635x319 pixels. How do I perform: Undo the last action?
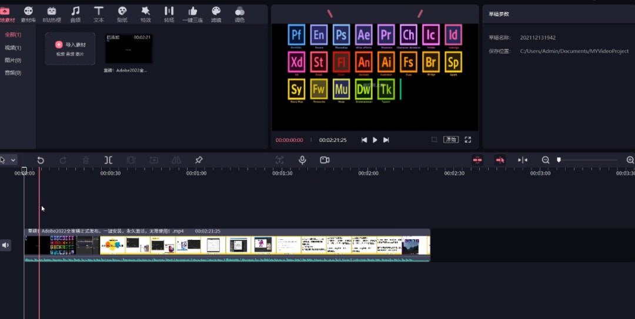pos(41,160)
